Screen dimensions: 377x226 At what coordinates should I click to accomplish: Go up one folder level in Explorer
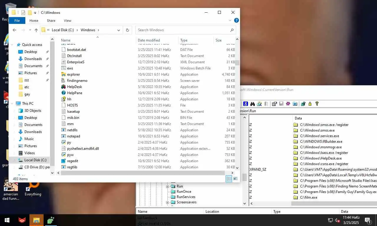click(36, 30)
